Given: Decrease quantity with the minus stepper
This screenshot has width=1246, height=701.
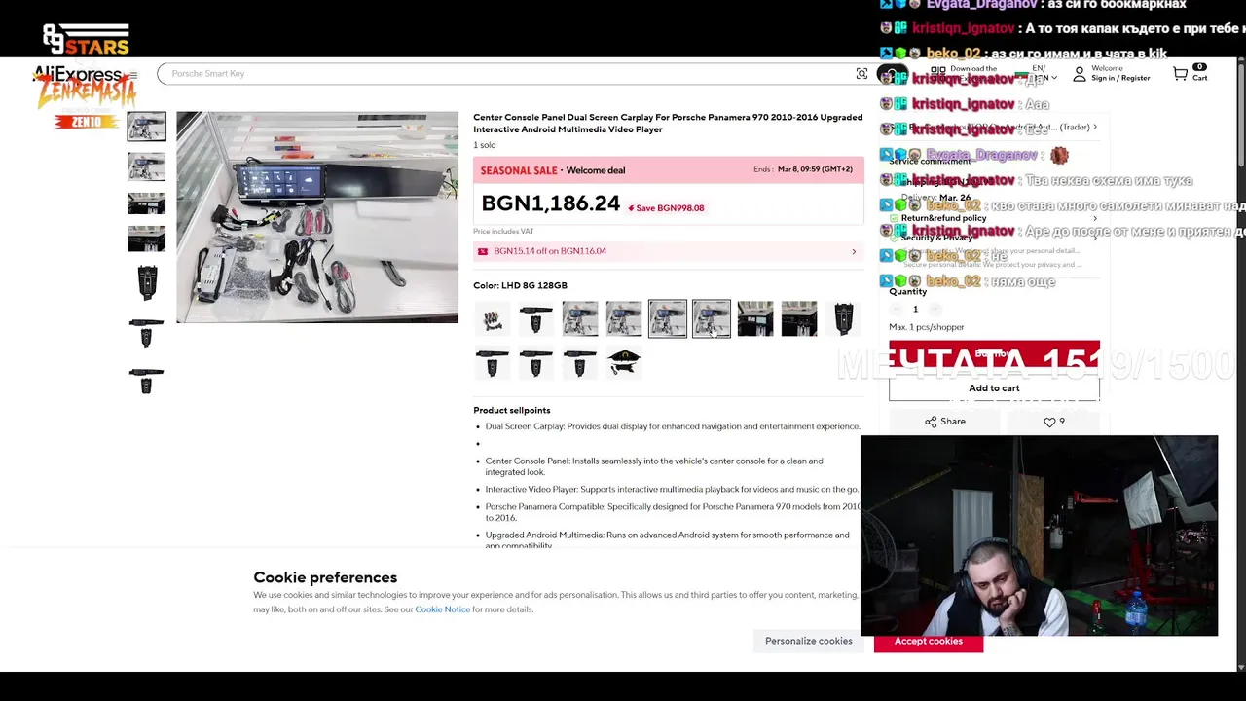Looking at the screenshot, I should (896, 309).
